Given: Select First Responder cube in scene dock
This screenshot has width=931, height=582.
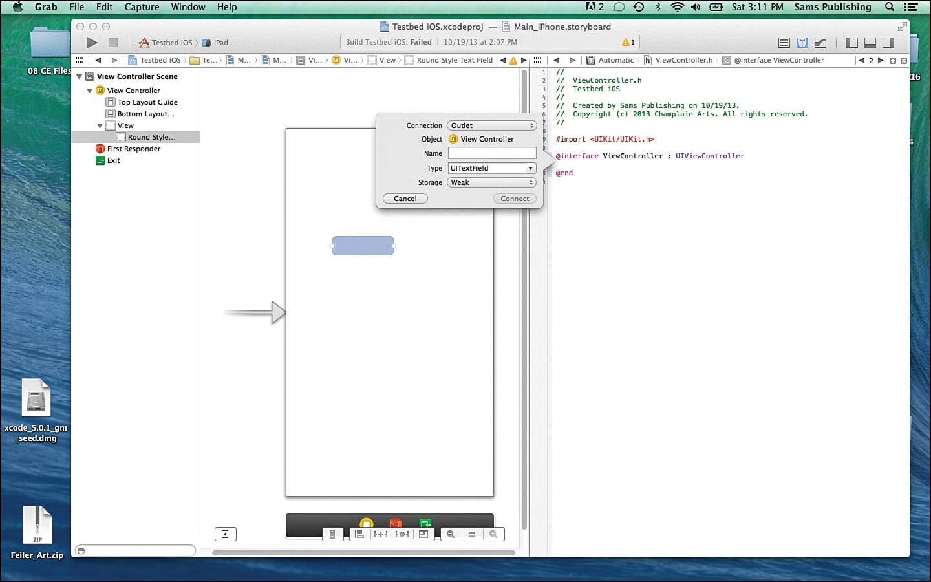Looking at the screenshot, I should coord(396,523).
